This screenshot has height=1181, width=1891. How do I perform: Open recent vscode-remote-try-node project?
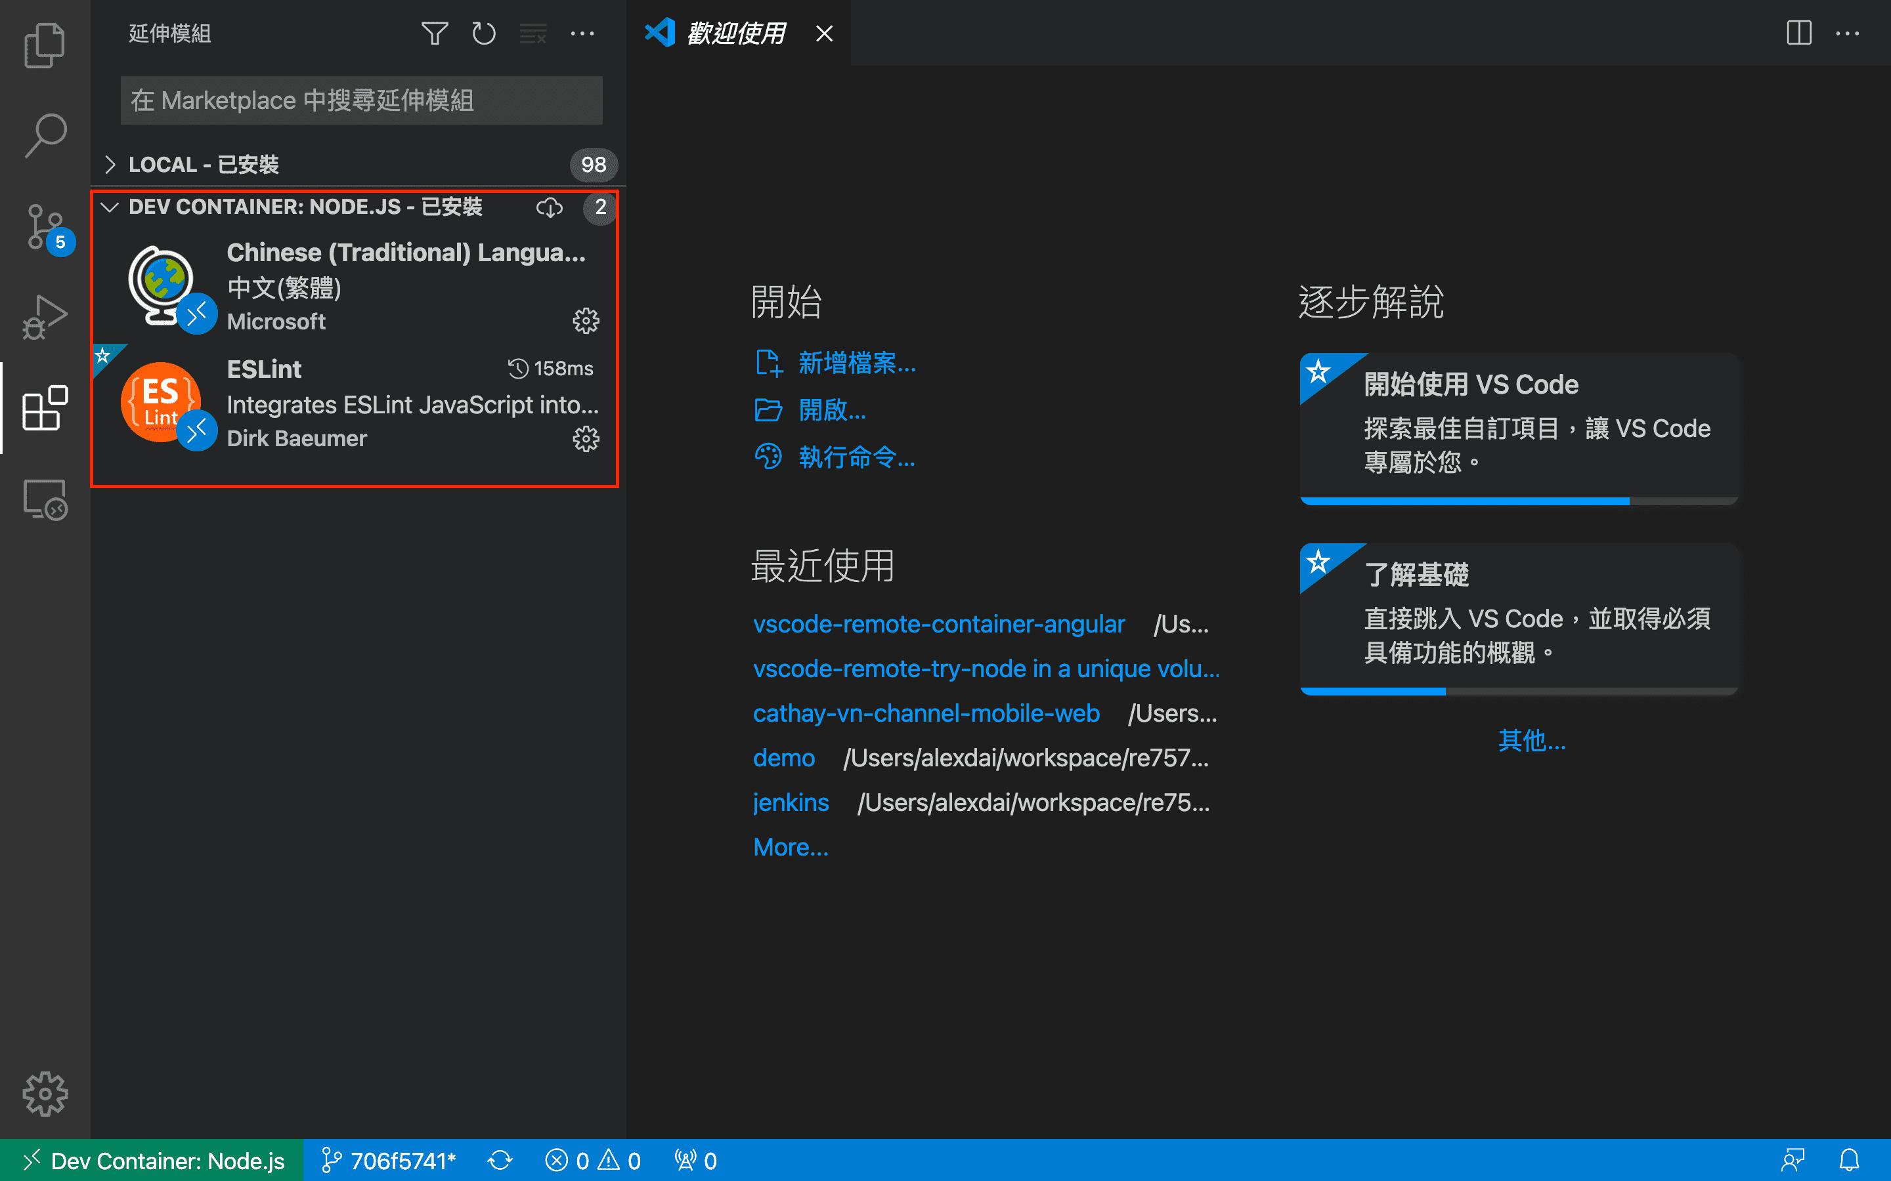[x=986, y=669]
